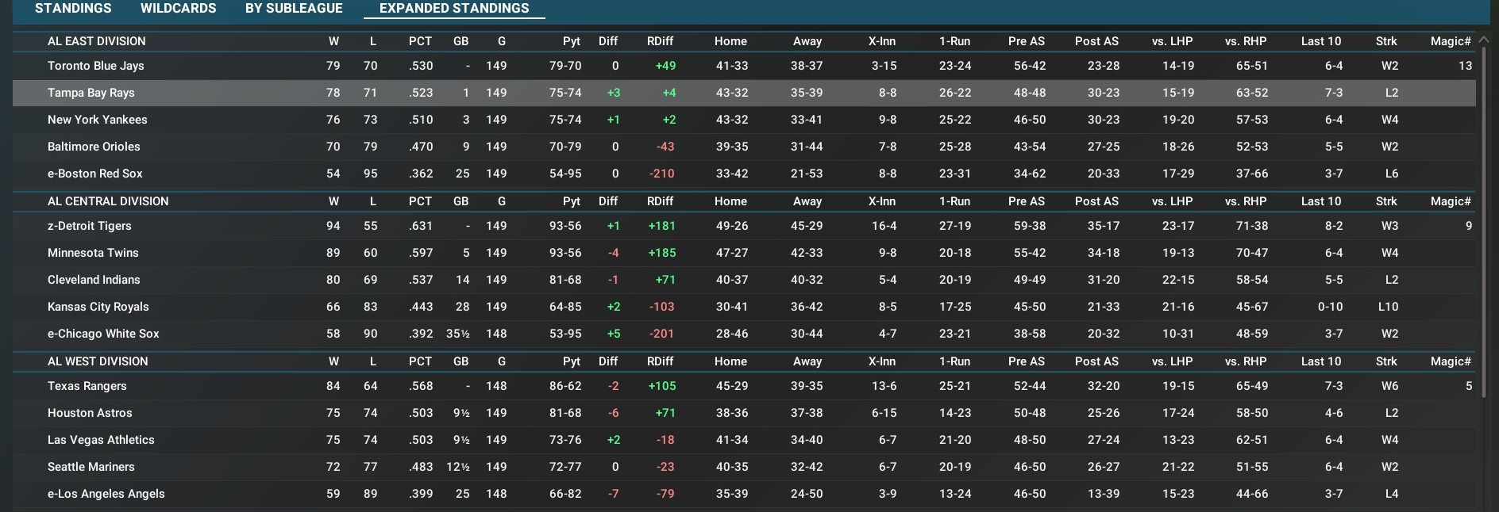Click the scroll up arrow on the scrollbar
This screenshot has width=1499, height=512.
pos(1483,40)
